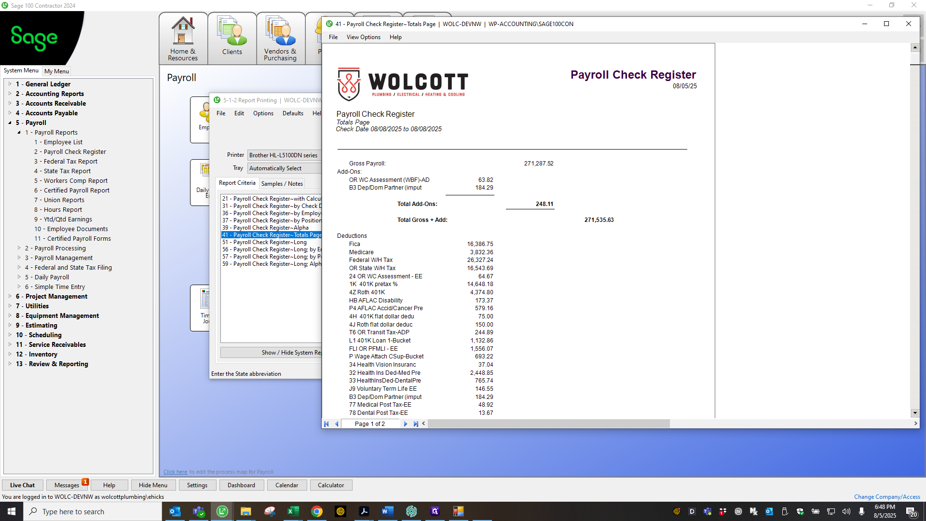Switch to Samples / Notes tab

click(x=282, y=184)
